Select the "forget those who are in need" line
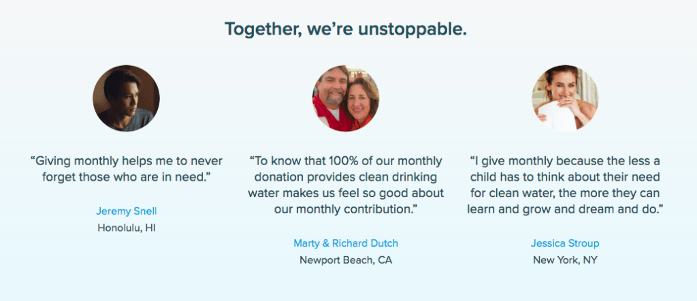697x301 pixels. point(127,177)
